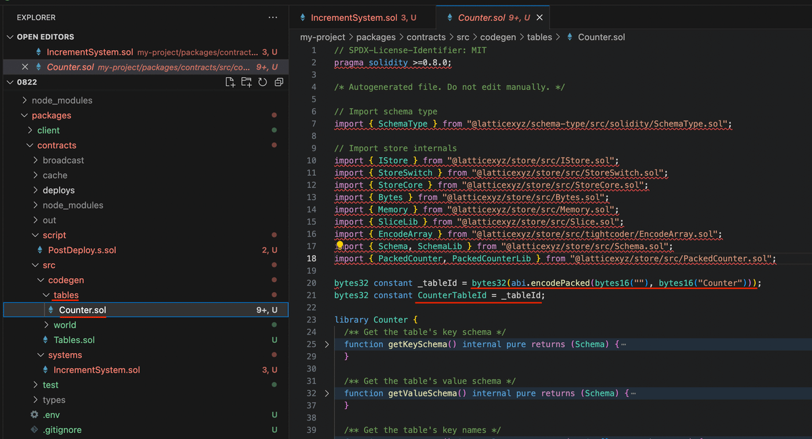Open the Explorer more actions ellipsis

click(273, 18)
